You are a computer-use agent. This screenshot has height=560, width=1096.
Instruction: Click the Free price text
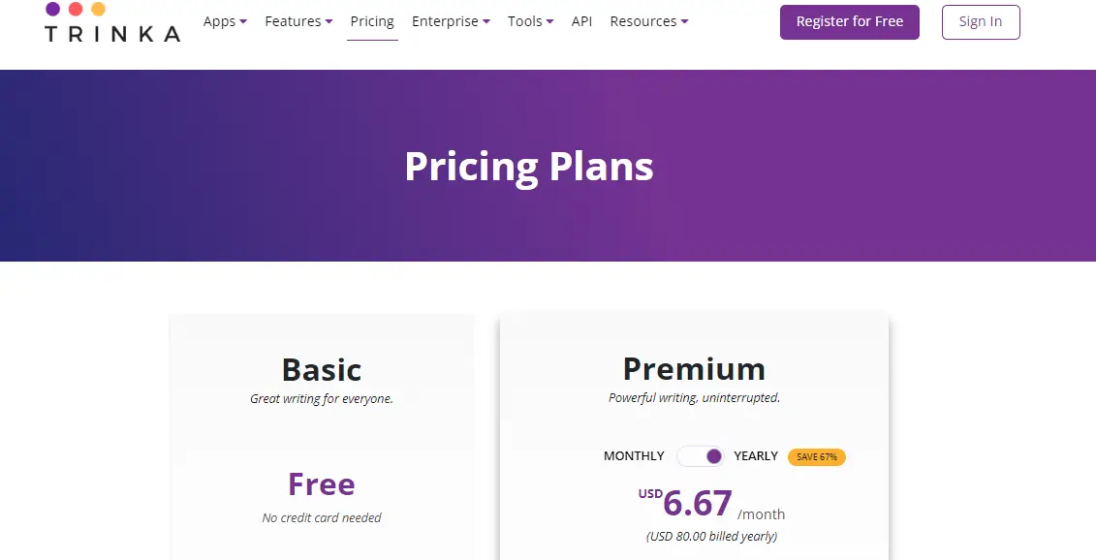tap(322, 484)
